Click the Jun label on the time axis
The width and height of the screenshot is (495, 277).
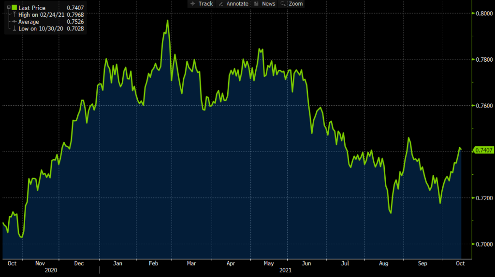(306, 263)
